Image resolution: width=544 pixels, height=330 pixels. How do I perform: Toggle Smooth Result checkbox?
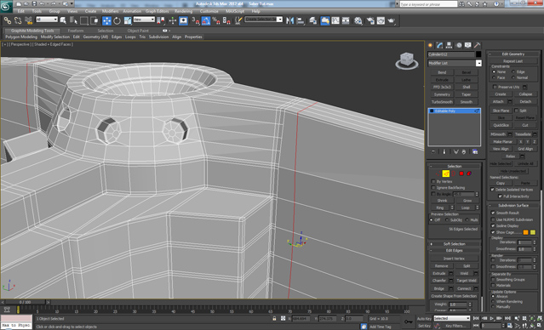pyautogui.click(x=493, y=213)
